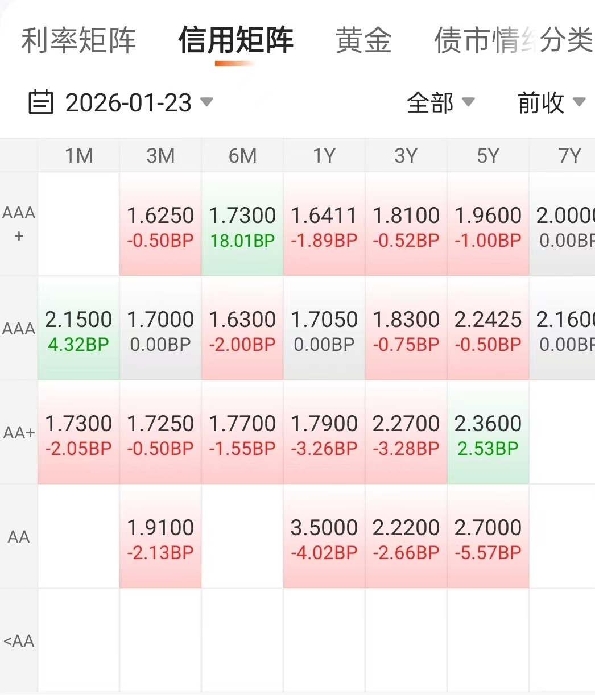This screenshot has width=595, height=695.
Task: Select the AA 1Y cell with 3.5000
Action: coord(324,537)
